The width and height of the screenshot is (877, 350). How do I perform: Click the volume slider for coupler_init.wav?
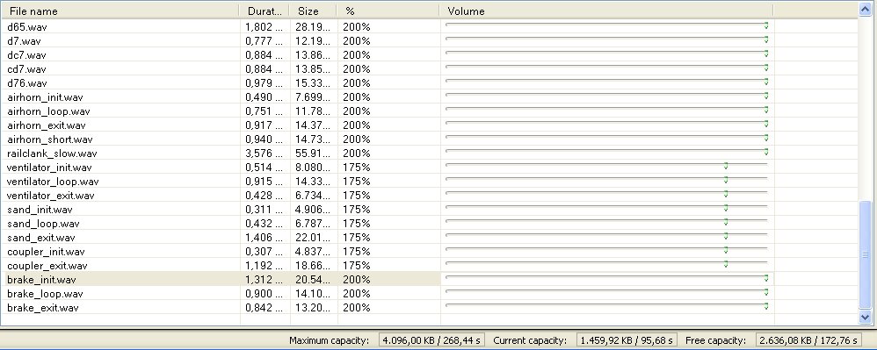coord(606,249)
